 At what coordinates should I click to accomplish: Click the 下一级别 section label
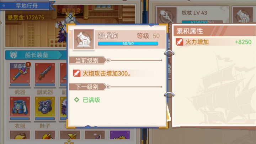87,87
